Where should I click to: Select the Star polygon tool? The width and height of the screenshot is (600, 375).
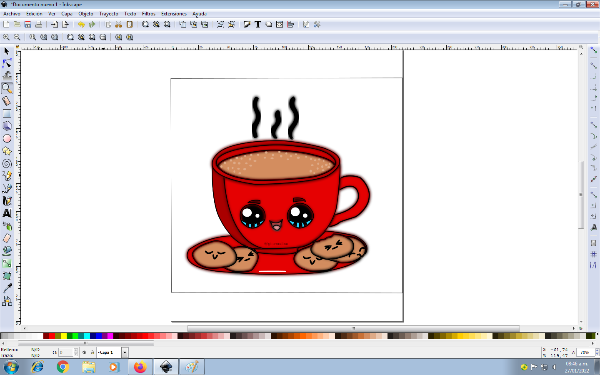tap(7, 151)
